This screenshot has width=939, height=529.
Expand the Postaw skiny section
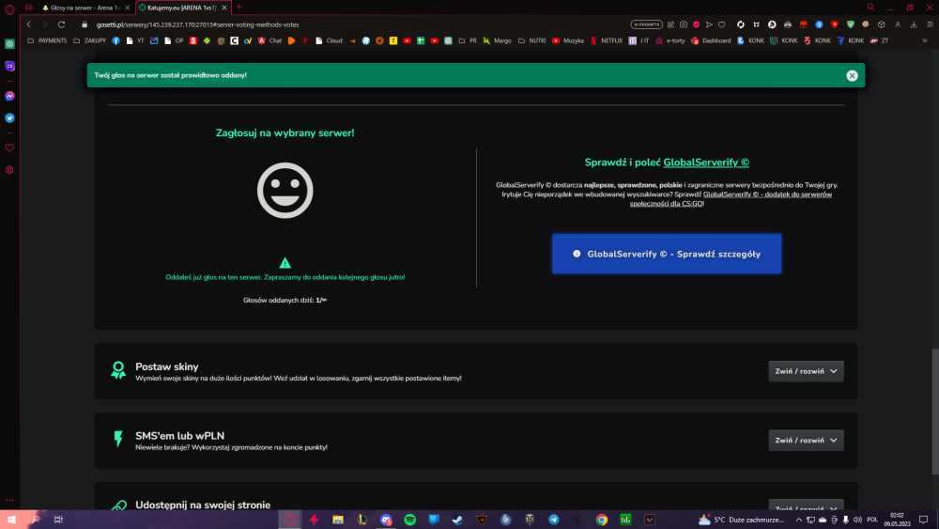click(806, 371)
